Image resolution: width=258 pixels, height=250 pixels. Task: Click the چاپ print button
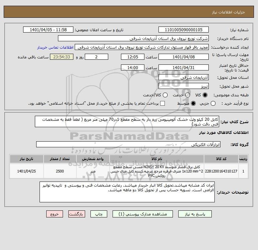(x=99, y=214)
